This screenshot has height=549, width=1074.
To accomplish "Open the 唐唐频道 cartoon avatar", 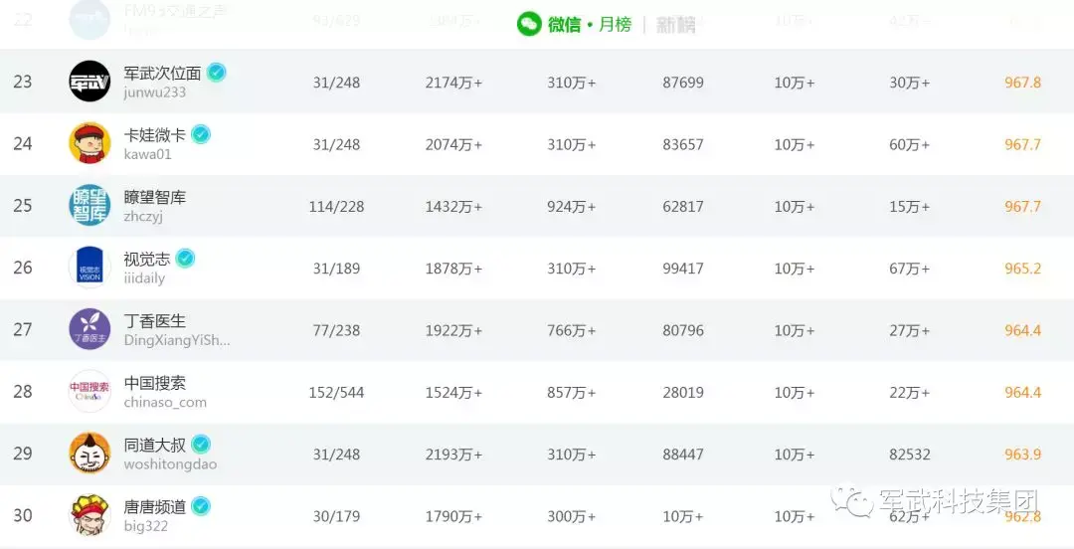I will (x=89, y=515).
